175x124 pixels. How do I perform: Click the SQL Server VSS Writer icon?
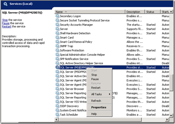click(57, 101)
